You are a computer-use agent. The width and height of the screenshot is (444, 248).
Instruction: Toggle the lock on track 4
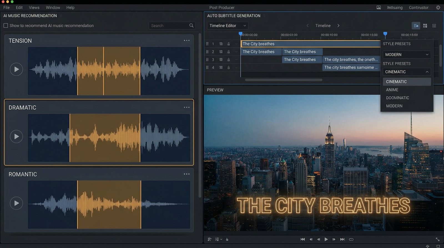click(x=229, y=67)
